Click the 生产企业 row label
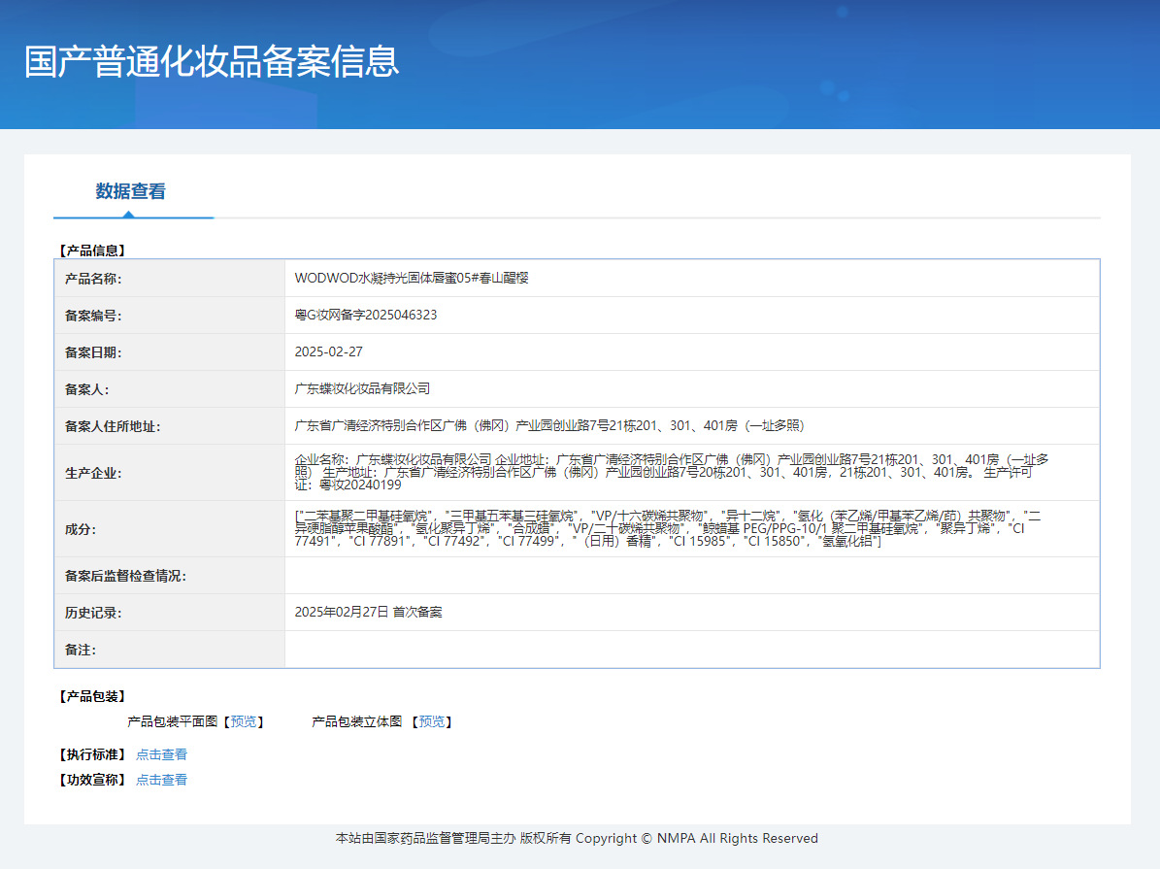1160x869 pixels. coord(93,473)
